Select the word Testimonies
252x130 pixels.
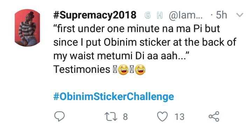point(82,69)
